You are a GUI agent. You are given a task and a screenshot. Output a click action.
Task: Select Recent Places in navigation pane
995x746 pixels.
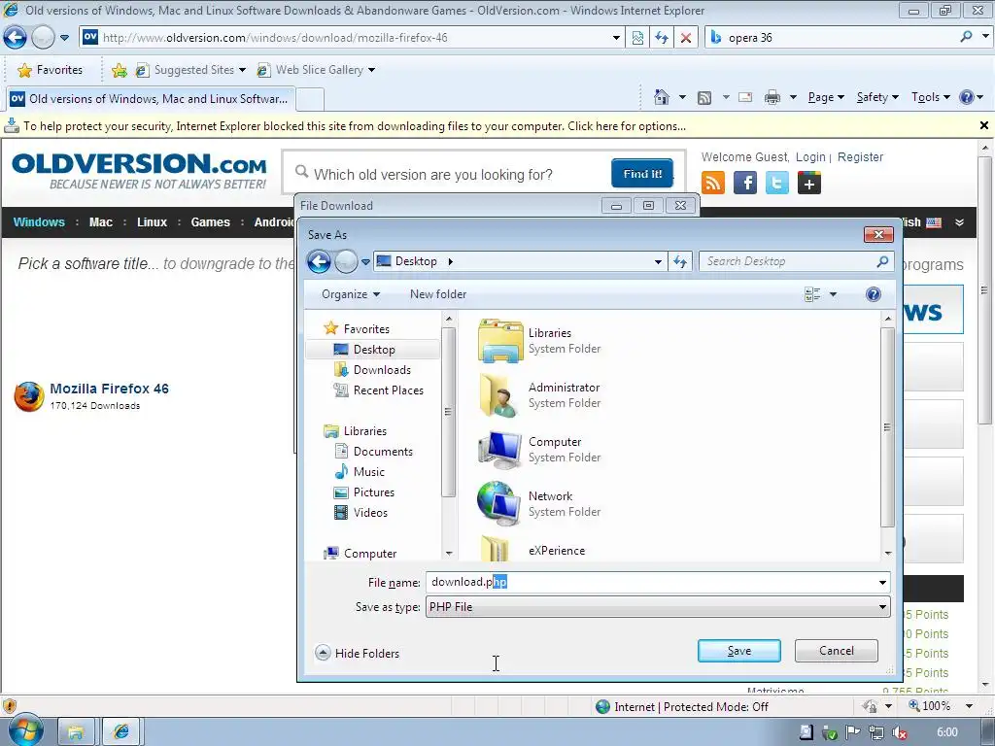point(389,390)
